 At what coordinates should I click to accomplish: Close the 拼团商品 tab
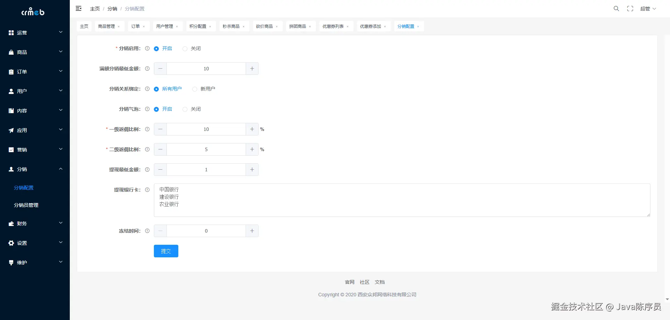click(x=310, y=26)
